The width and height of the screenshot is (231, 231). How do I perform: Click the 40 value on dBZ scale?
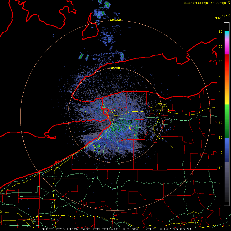pos(220,92)
